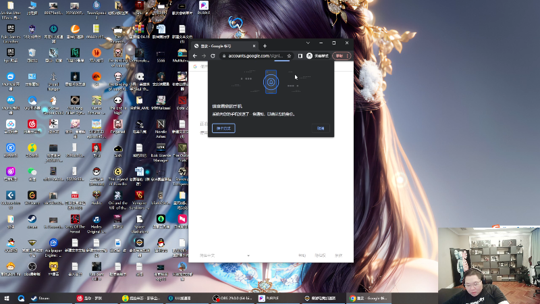
Task: Launch Sons Of The Forest shortcut
Action: 75,224
